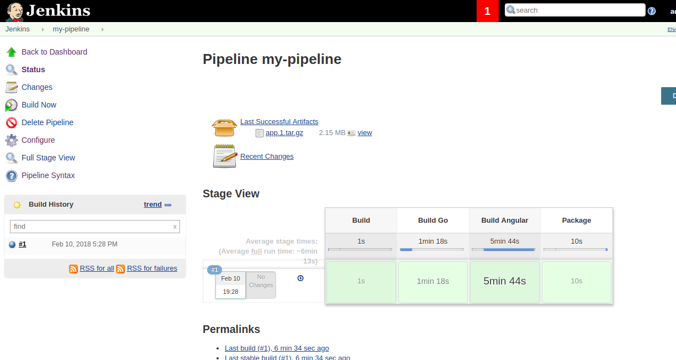Open the Last stable build (#1) permalink
This screenshot has width=676, height=360.
[287, 357]
